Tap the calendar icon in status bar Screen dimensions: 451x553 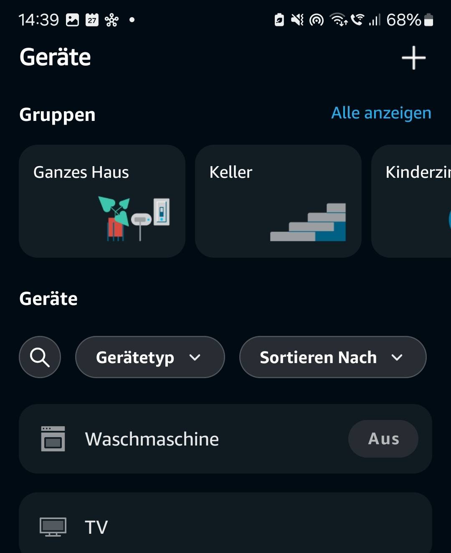click(92, 20)
